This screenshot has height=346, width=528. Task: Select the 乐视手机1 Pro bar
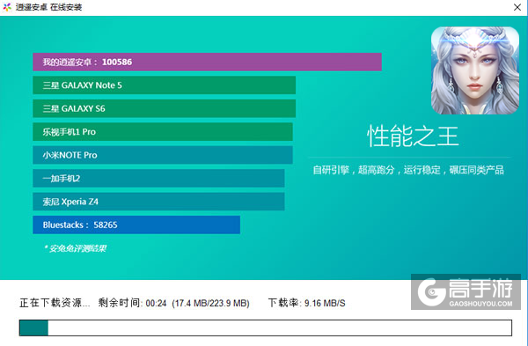[x=163, y=132]
